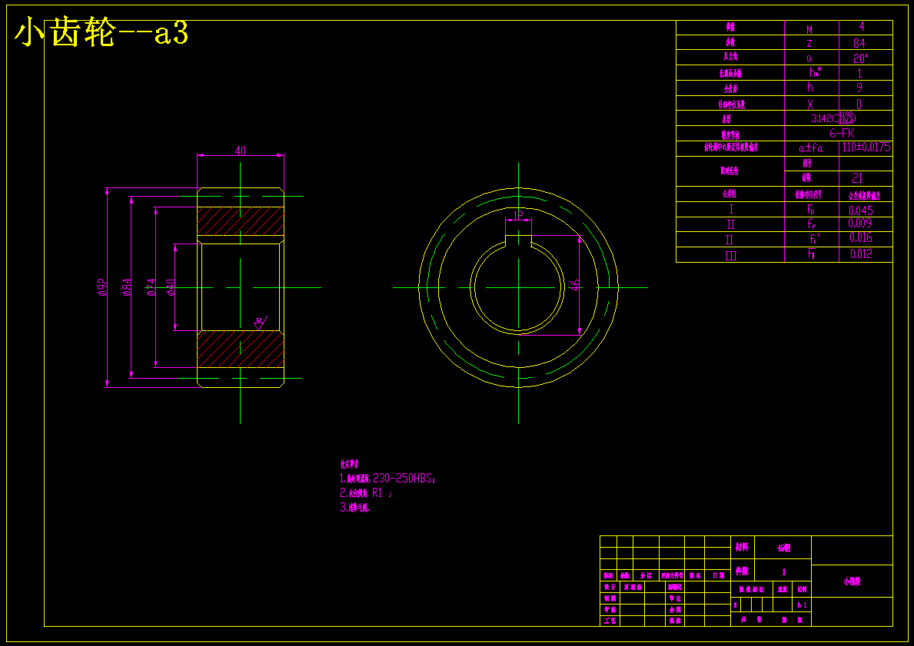Select the pressure angle value '20°'
The image size is (914, 646).
click(862, 58)
